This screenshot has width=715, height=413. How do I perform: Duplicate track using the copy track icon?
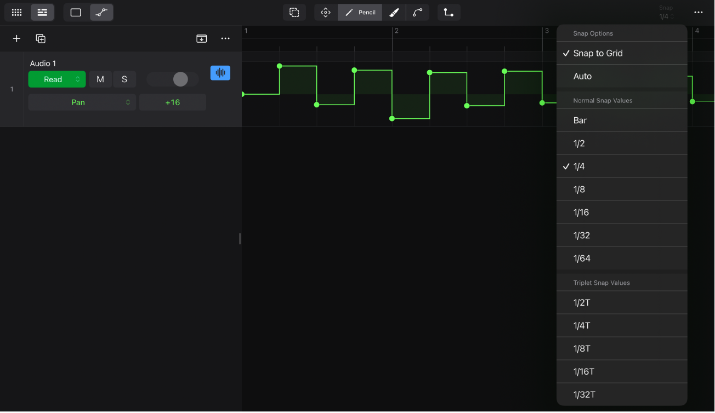point(40,38)
